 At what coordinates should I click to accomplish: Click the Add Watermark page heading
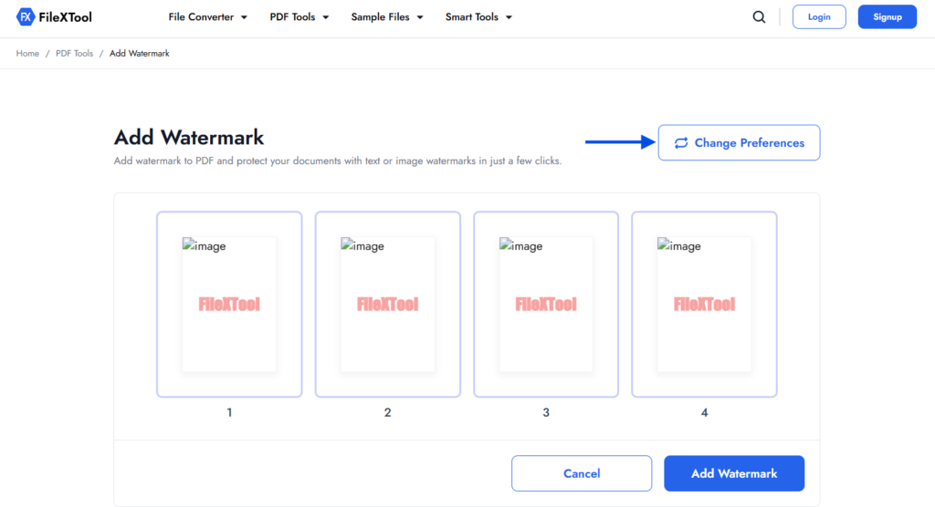pos(189,138)
